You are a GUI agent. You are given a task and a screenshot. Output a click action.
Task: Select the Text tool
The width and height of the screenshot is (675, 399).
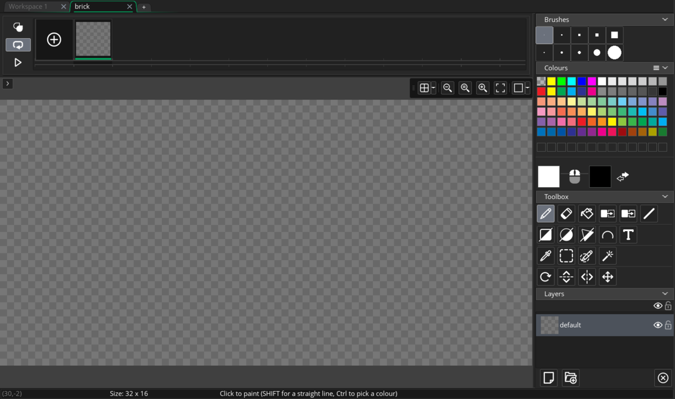click(x=628, y=235)
